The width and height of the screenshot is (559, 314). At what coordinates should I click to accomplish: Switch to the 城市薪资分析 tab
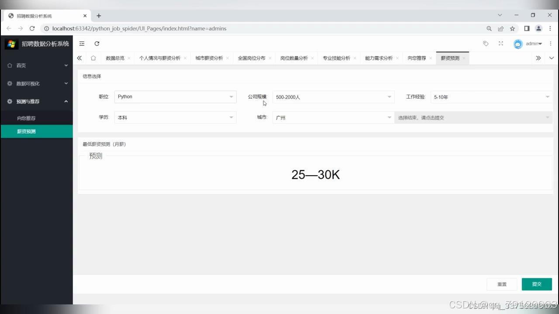point(209,58)
